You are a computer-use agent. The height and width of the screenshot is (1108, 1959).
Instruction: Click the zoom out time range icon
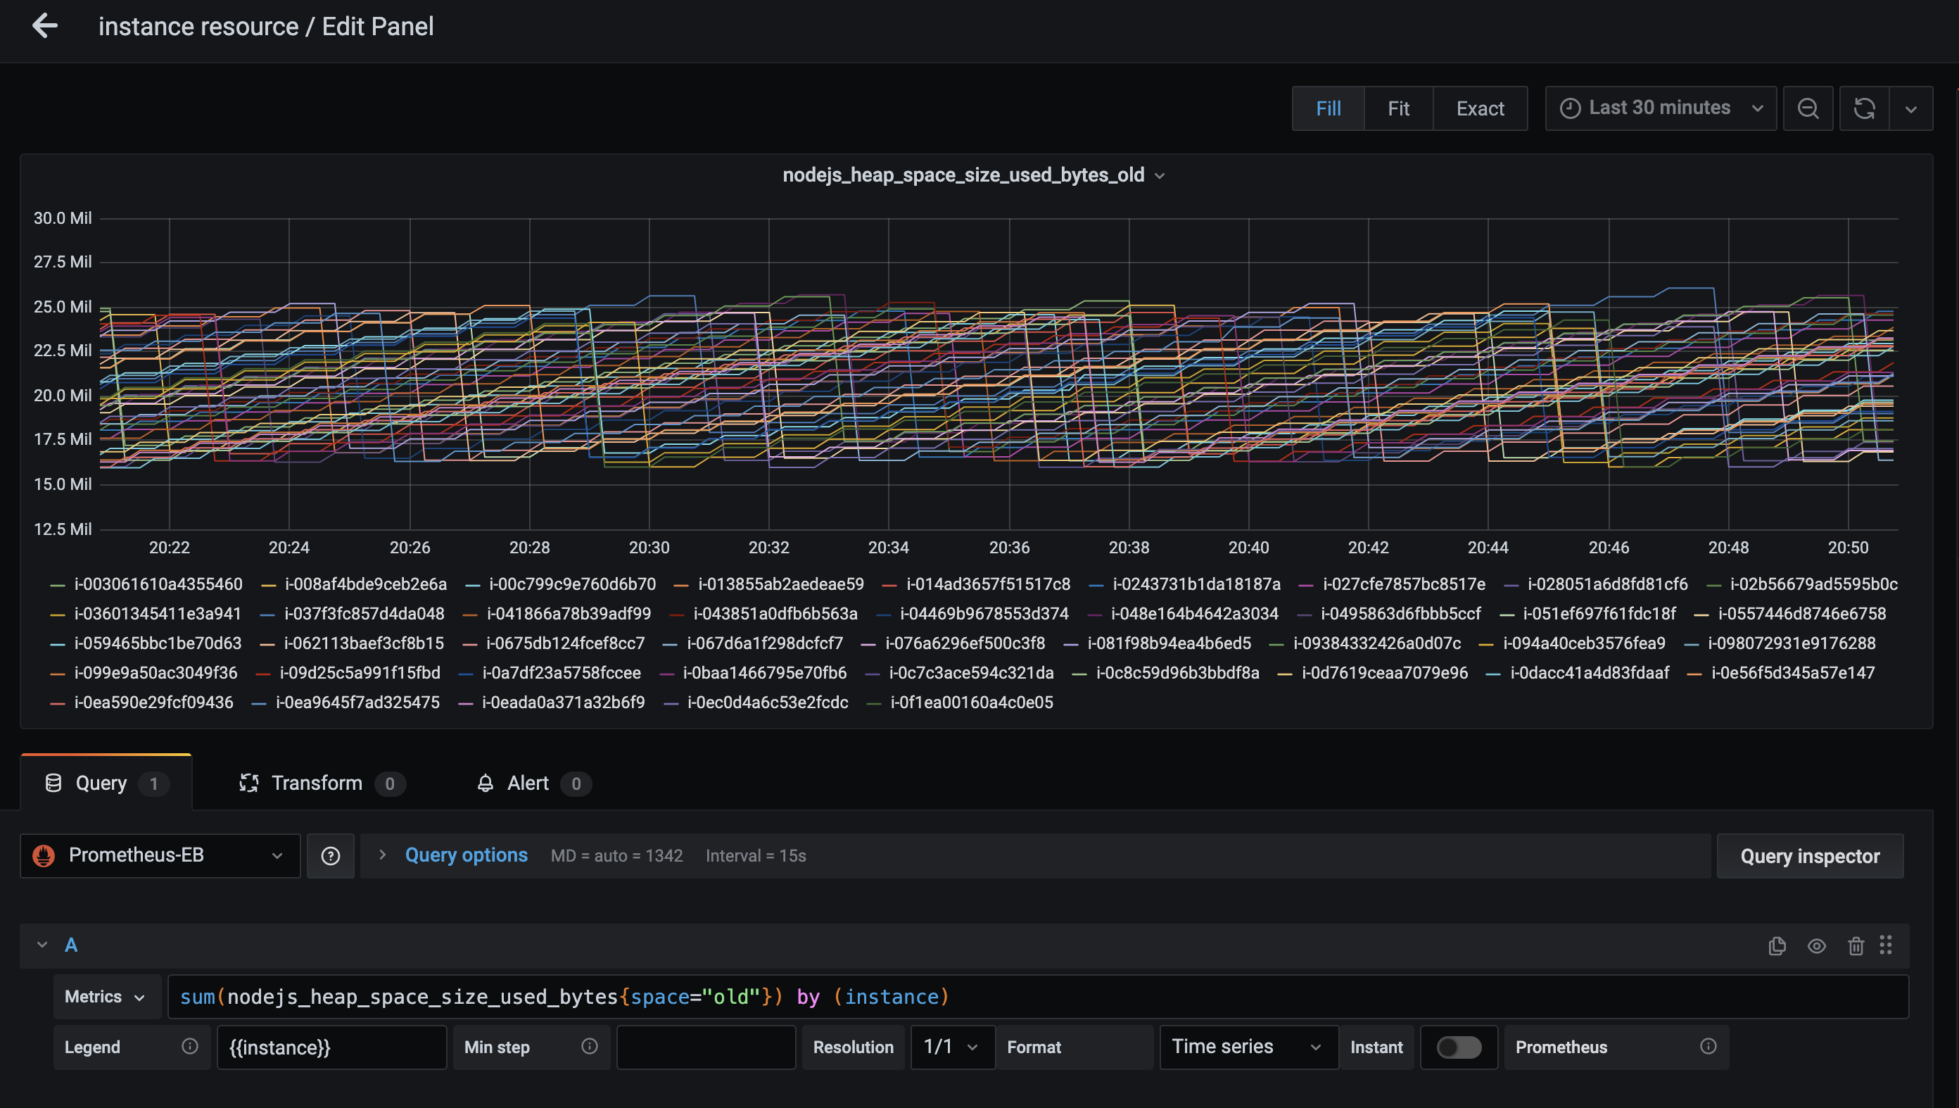(x=1808, y=108)
